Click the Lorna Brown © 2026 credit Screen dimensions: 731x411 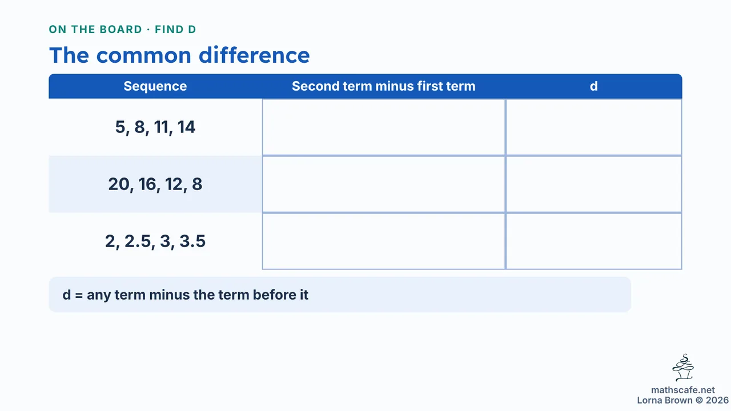(683, 400)
